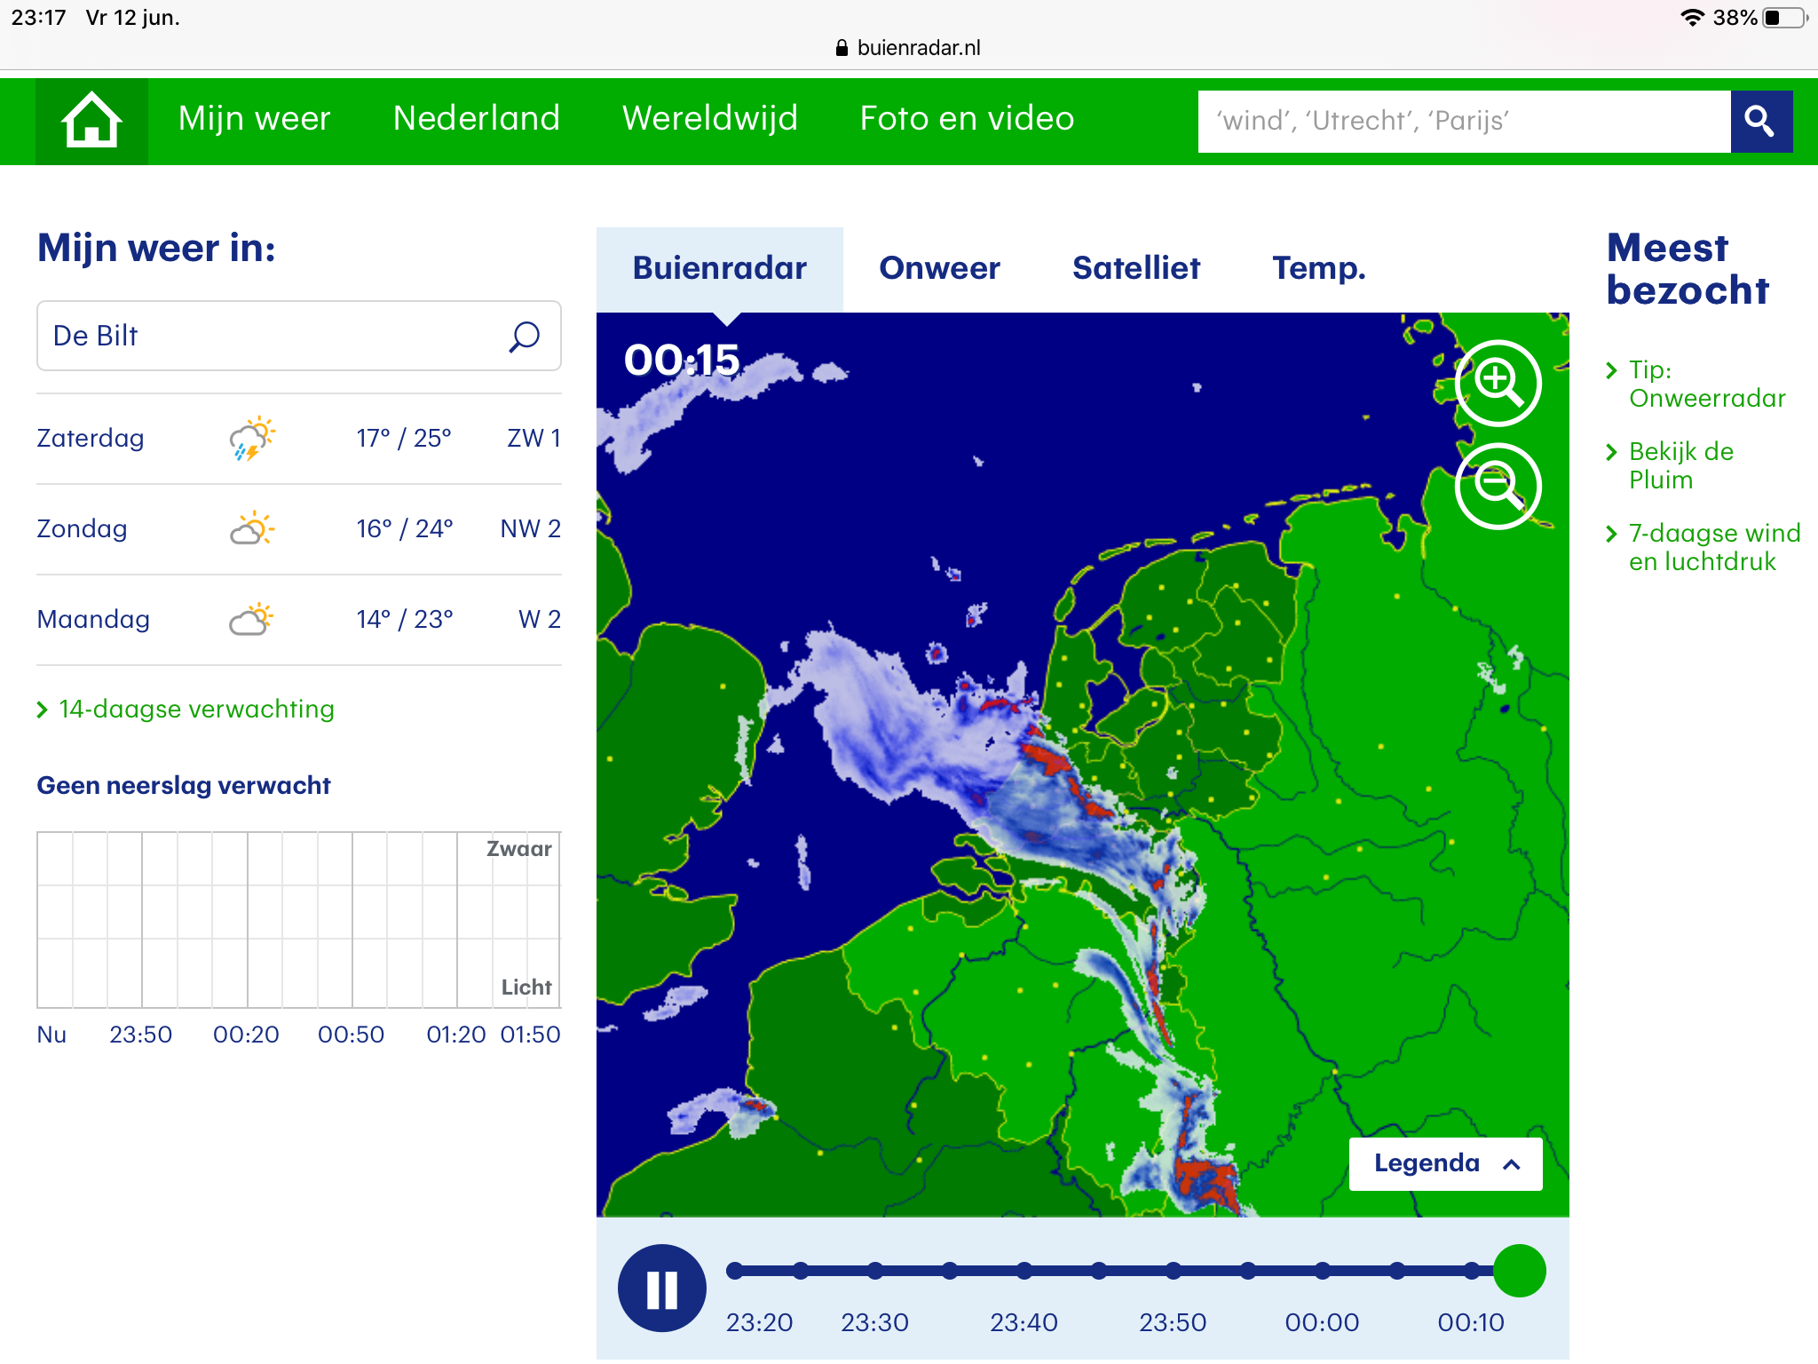Click the Mijn weer in: heading
The image size is (1818, 1364).
(x=156, y=248)
